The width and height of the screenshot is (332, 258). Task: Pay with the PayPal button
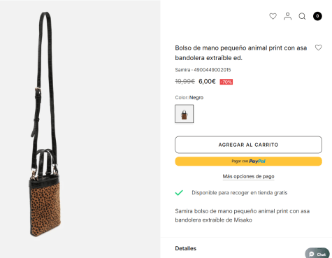[248, 162]
